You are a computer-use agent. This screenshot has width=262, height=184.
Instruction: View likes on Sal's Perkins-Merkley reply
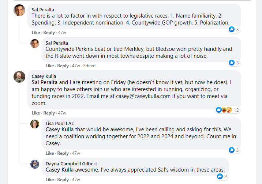(x=234, y=63)
